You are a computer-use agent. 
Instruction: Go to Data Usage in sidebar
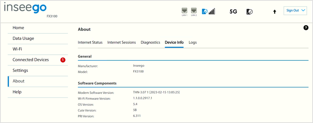[38, 38]
